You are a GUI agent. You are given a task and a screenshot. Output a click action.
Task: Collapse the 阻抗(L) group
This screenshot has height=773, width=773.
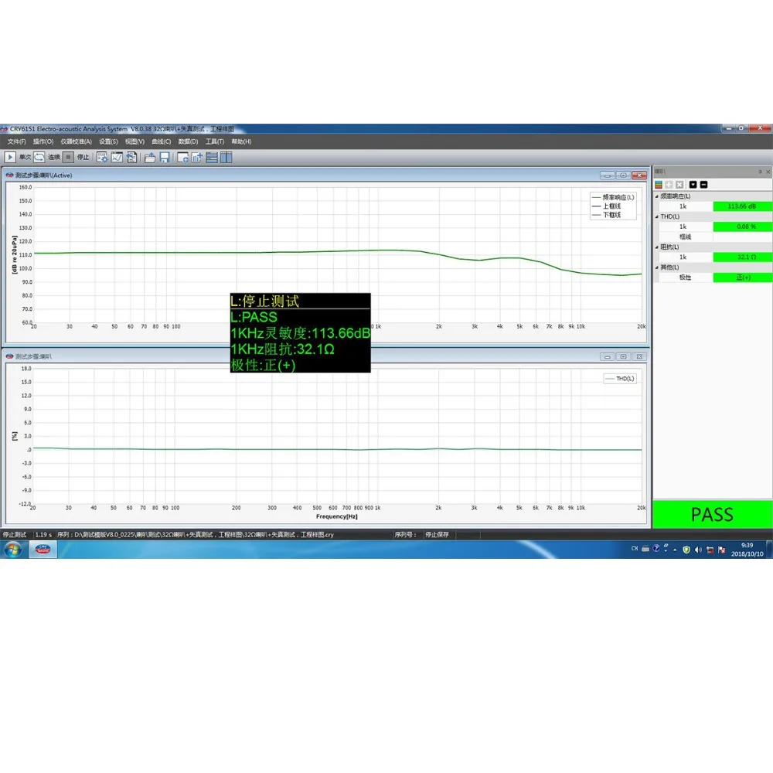(x=656, y=247)
